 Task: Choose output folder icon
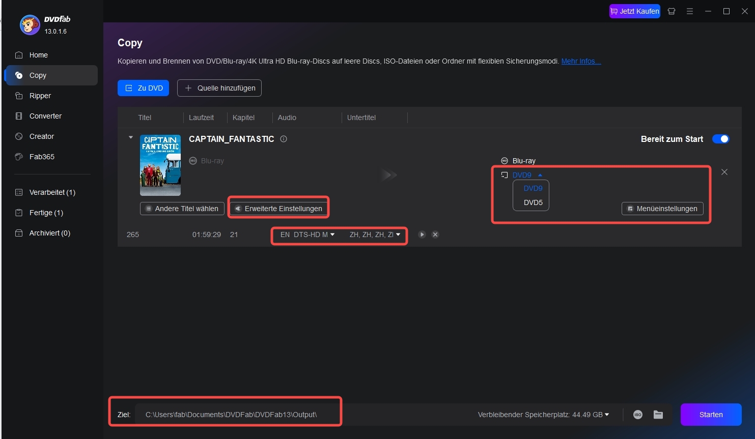pyautogui.click(x=658, y=415)
